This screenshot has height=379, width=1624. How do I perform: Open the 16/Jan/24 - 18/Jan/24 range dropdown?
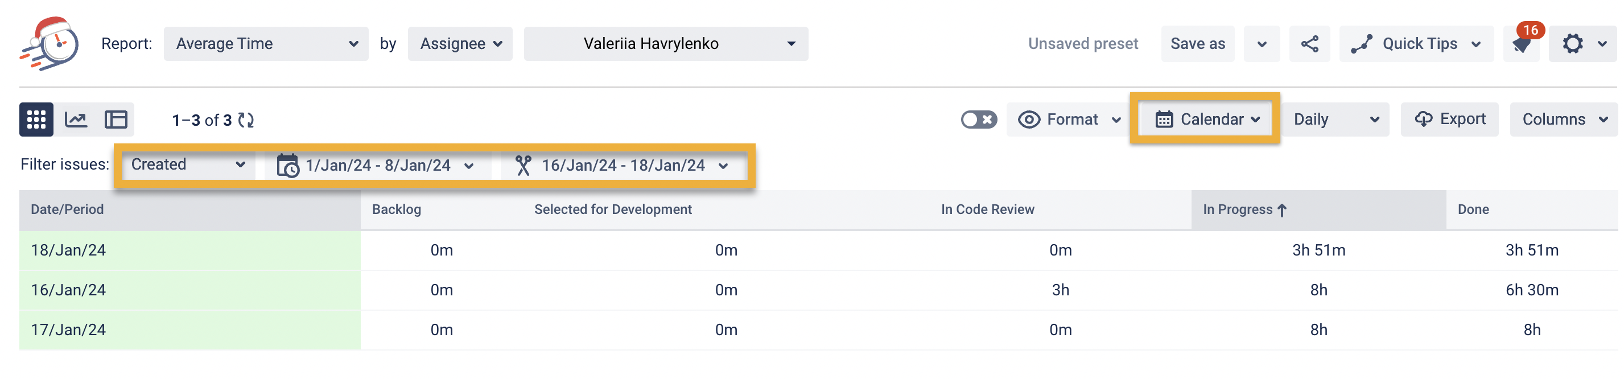pyautogui.click(x=623, y=165)
